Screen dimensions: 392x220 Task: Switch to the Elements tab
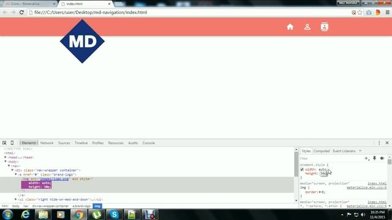click(x=29, y=143)
